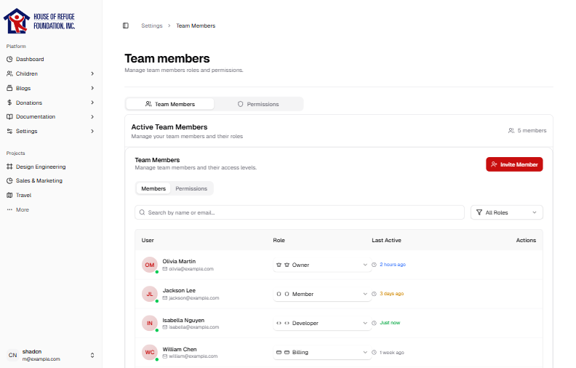Open the shadcn user account switcher
Screen dimensions: 576x368
51,355
